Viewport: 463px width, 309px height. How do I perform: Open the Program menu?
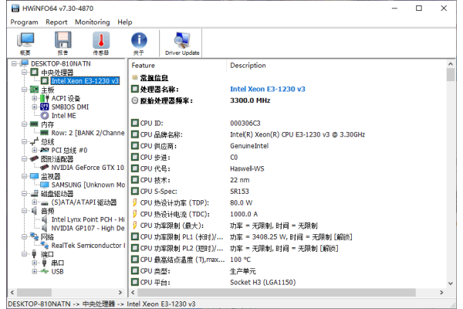(24, 22)
